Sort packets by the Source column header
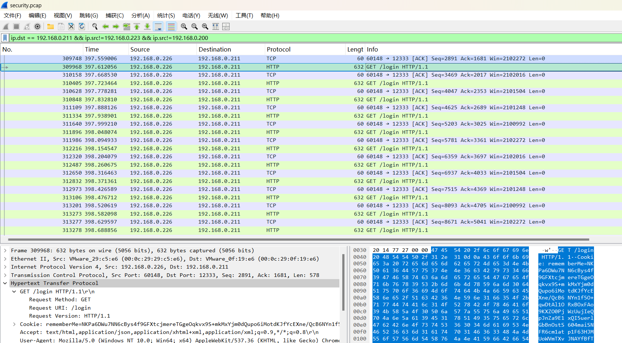Viewport: 622px width, 343px height. pyautogui.click(x=163, y=49)
